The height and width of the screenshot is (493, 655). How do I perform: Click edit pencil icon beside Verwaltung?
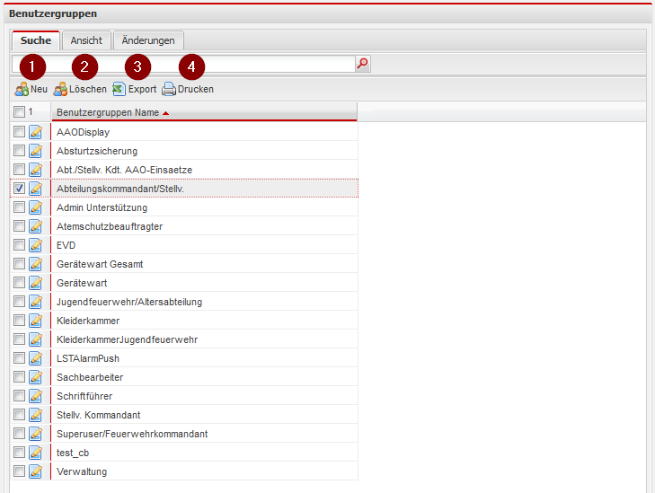coord(36,471)
